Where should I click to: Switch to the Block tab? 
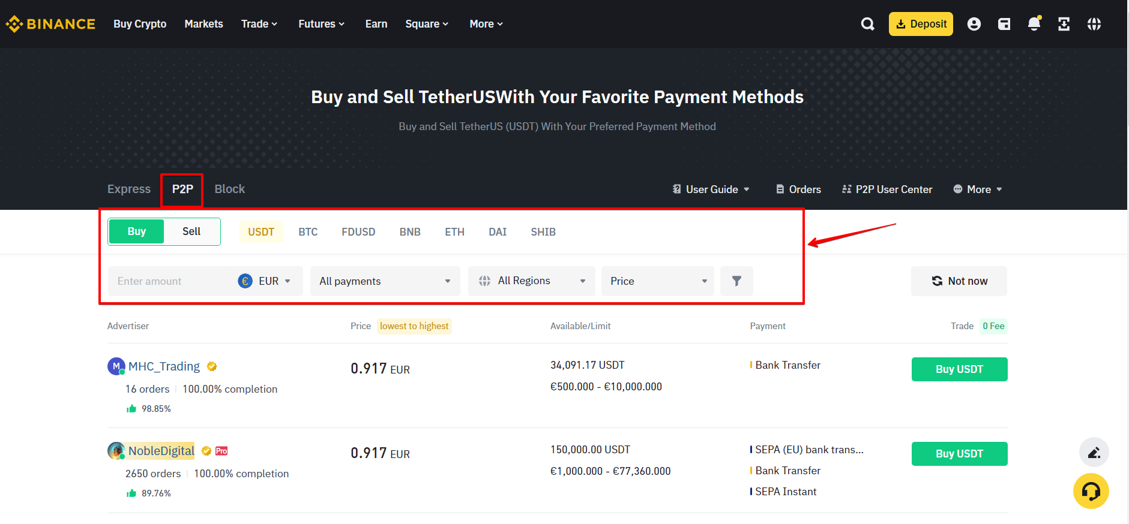pos(230,189)
